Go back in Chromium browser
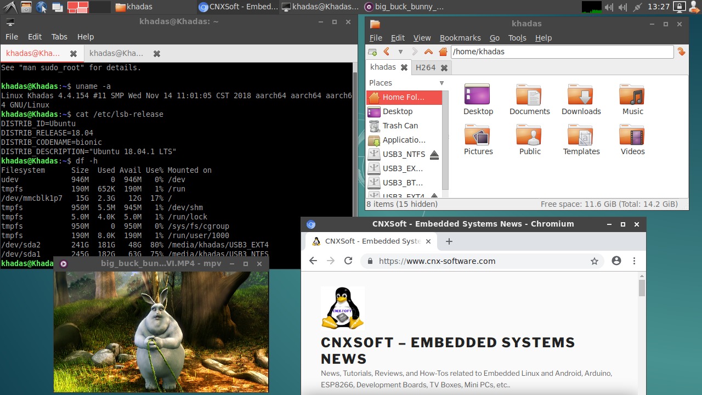 pos(313,261)
